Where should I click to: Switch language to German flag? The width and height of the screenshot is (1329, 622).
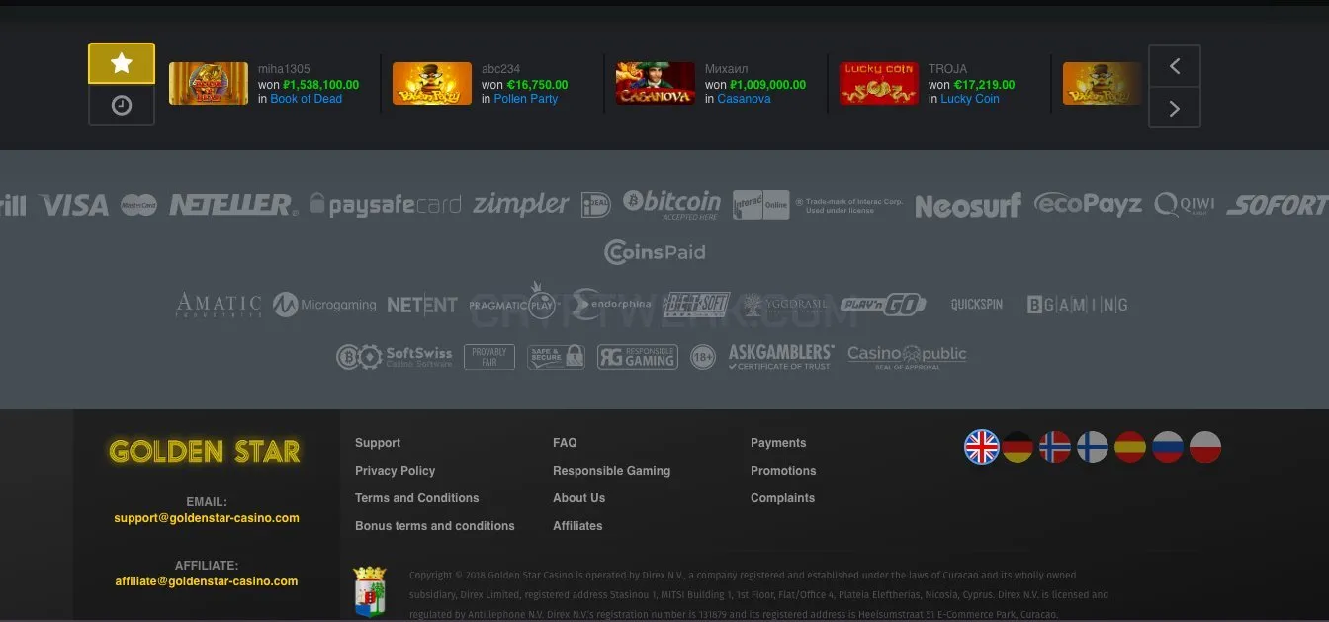coord(1018,447)
